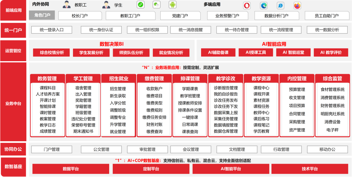Click the 教学资源 module header
Viewport: 352px width, 177px height.
point(261,78)
